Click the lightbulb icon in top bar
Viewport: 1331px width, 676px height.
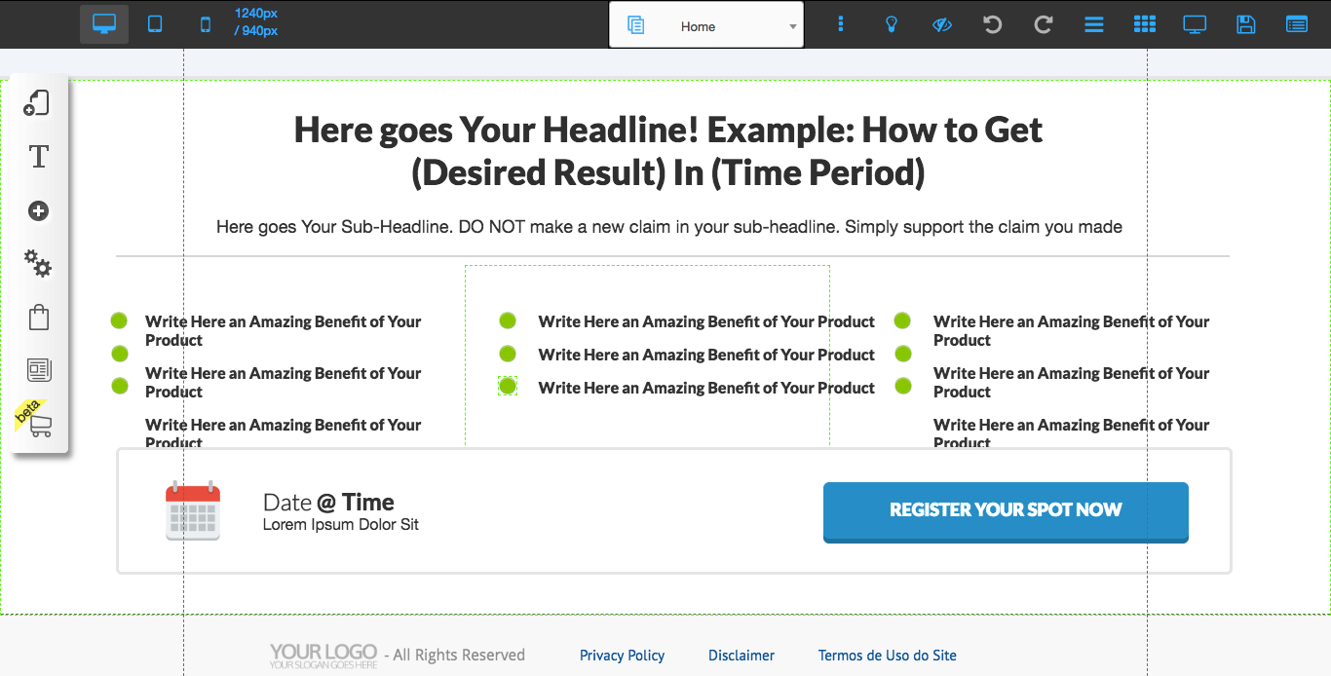[x=891, y=24]
